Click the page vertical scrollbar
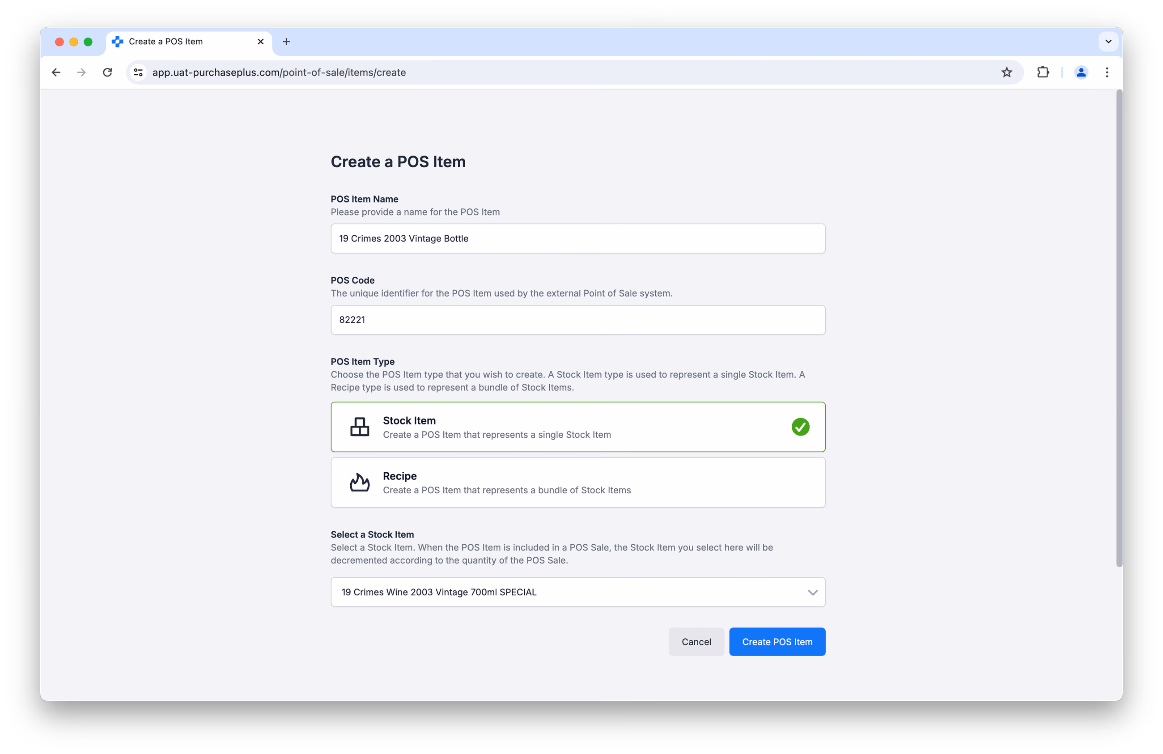Viewport: 1163px width, 754px height. (1119, 327)
